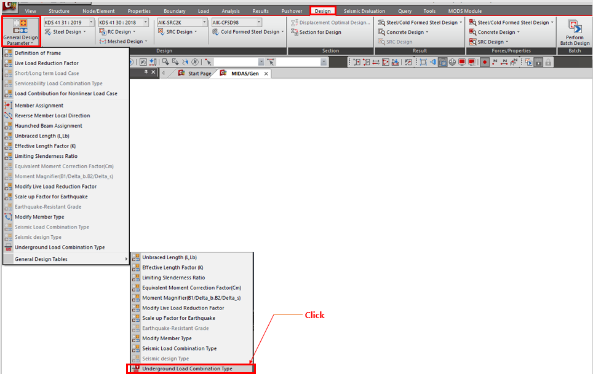Screen dimensions: 593x374
Task: Close the MIDAS/Gen document tab
Action: (x=266, y=74)
